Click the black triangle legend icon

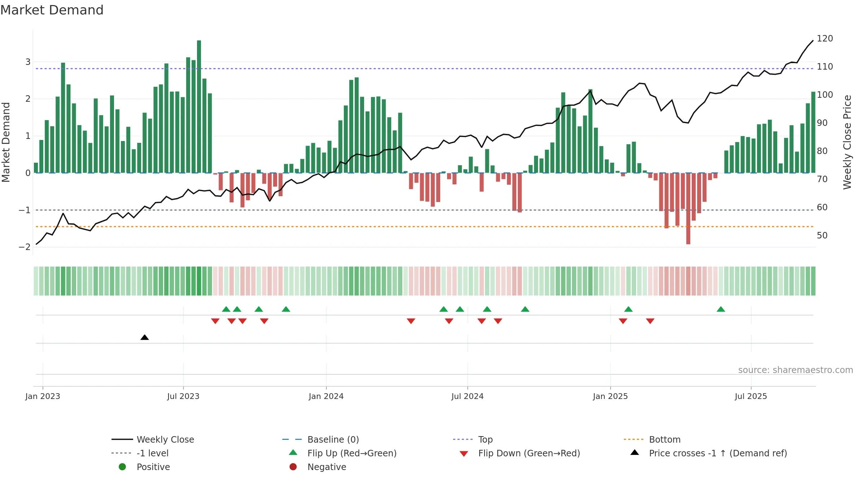tap(635, 452)
